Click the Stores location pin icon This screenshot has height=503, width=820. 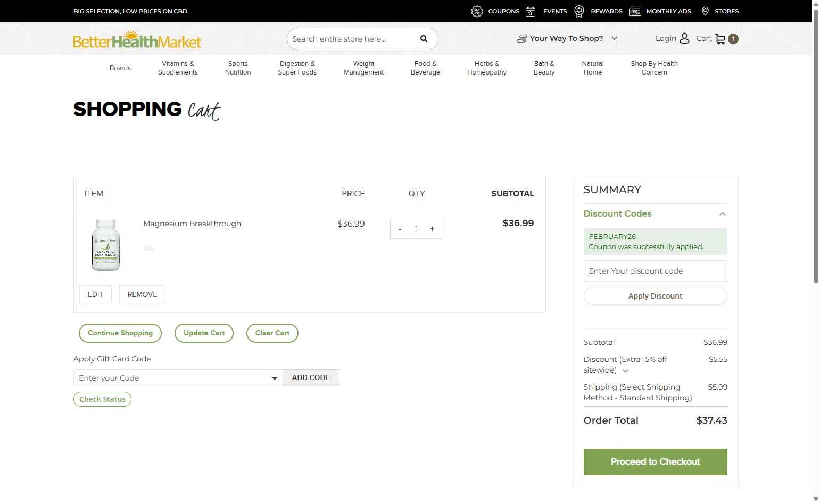pyautogui.click(x=705, y=11)
